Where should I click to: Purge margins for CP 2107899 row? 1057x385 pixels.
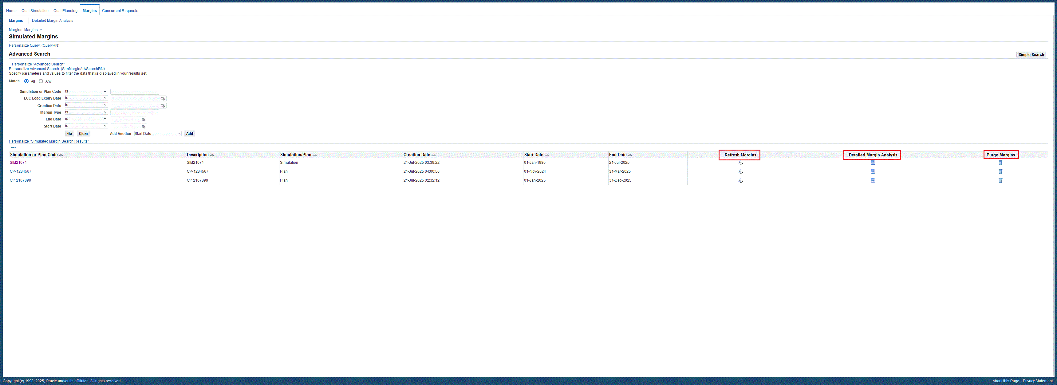pyautogui.click(x=1000, y=180)
